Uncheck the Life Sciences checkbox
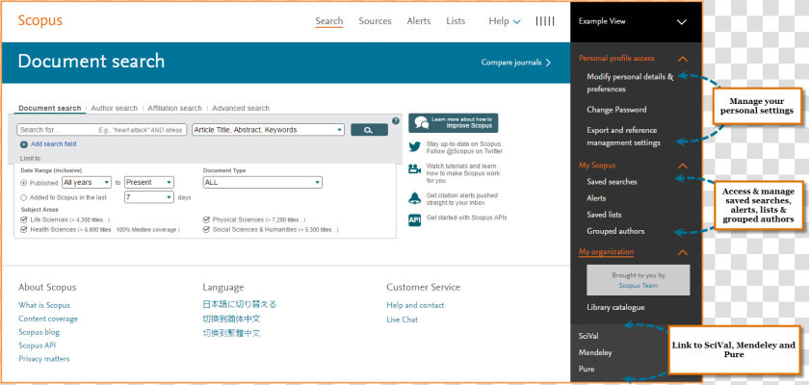The image size is (809, 385). click(24, 219)
